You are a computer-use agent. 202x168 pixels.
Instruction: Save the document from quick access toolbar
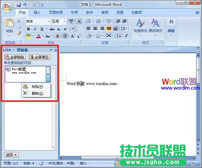point(19,5)
